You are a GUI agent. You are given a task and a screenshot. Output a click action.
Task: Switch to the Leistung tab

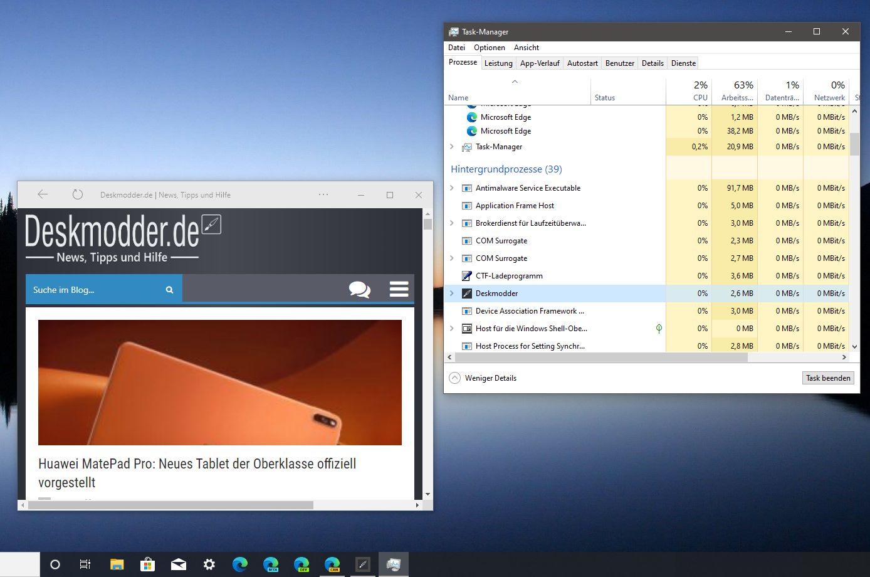click(x=499, y=63)
